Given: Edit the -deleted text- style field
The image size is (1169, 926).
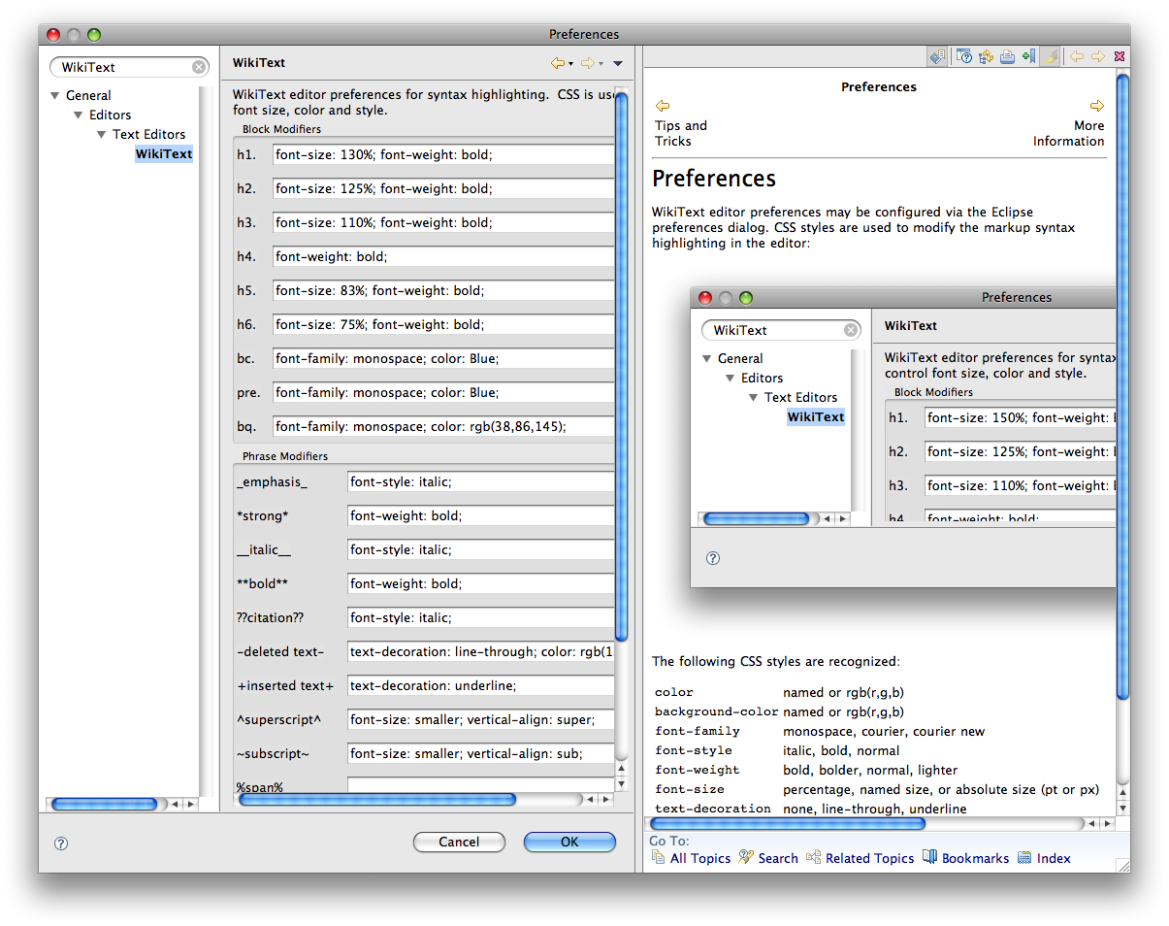Looking at the screenshot, I should 481,651.
